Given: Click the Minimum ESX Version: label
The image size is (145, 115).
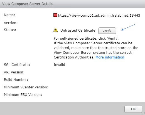Looking at the screenshot, I should 23,95.
